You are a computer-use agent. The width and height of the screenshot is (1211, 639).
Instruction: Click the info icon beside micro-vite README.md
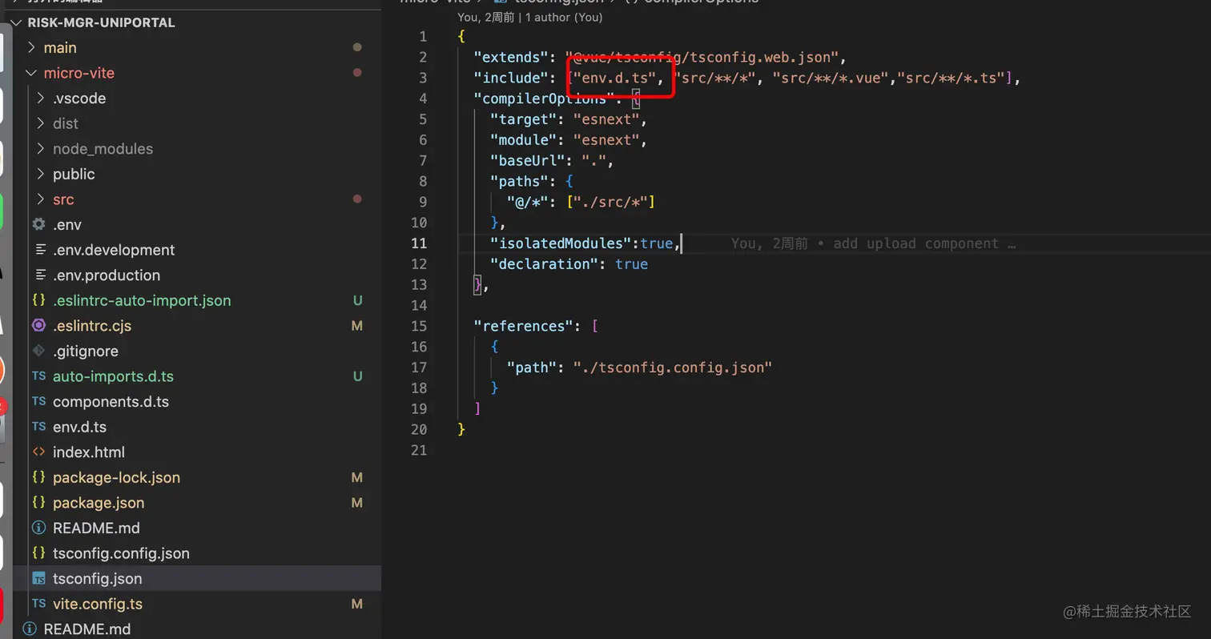click(38, 528)
